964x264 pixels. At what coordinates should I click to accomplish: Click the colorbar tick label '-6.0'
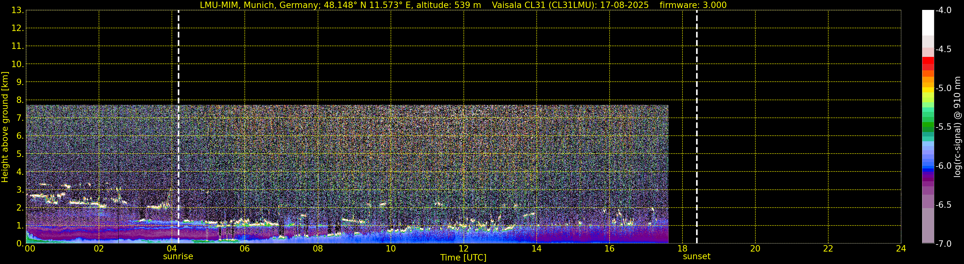click(944, 166)
